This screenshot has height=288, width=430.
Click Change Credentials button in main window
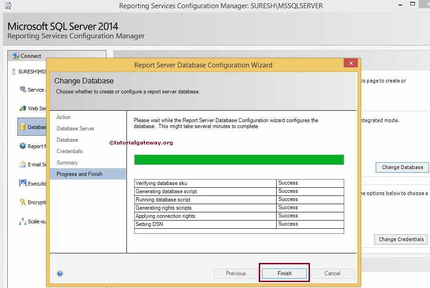coord(401,239)
